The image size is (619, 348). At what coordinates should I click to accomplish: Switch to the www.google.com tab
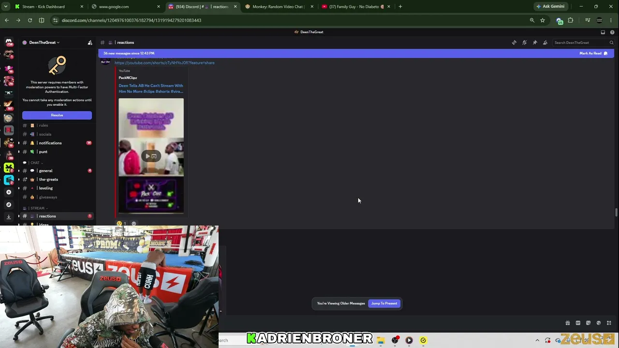(x=125, y=7)
